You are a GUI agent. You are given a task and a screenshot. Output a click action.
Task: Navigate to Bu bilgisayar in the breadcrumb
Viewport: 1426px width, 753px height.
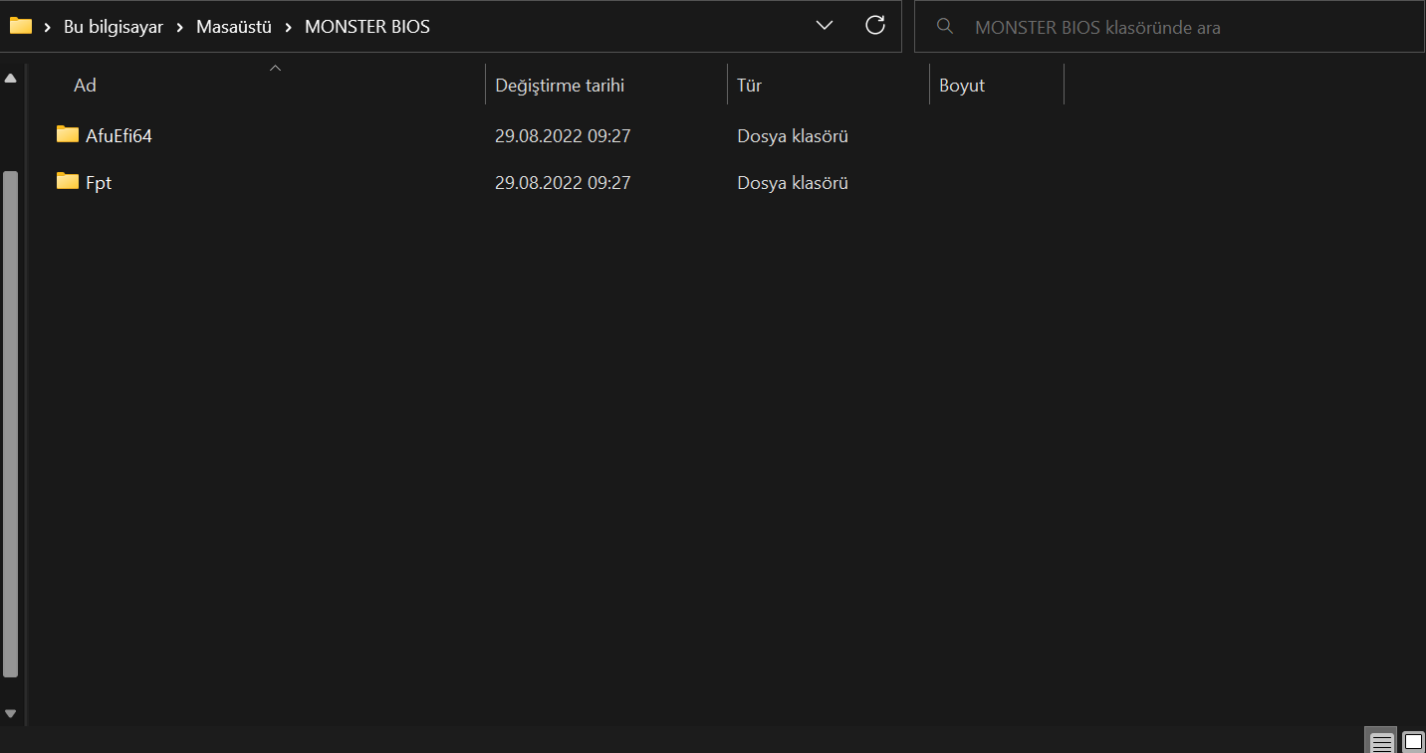(114, 27)
